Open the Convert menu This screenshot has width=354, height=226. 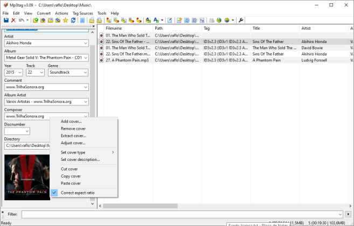pyautogui.click(x=44, y=13)
